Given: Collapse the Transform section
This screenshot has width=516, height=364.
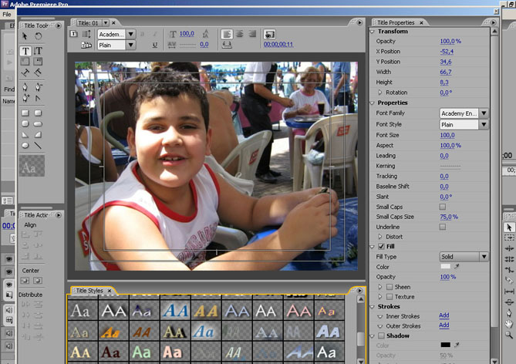Looking at the screenshot, I should (x=373, y=32).
